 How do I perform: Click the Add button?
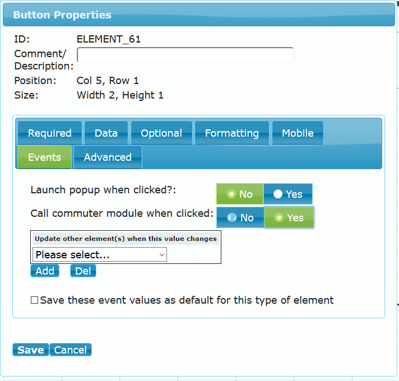[x=45, y=271]
